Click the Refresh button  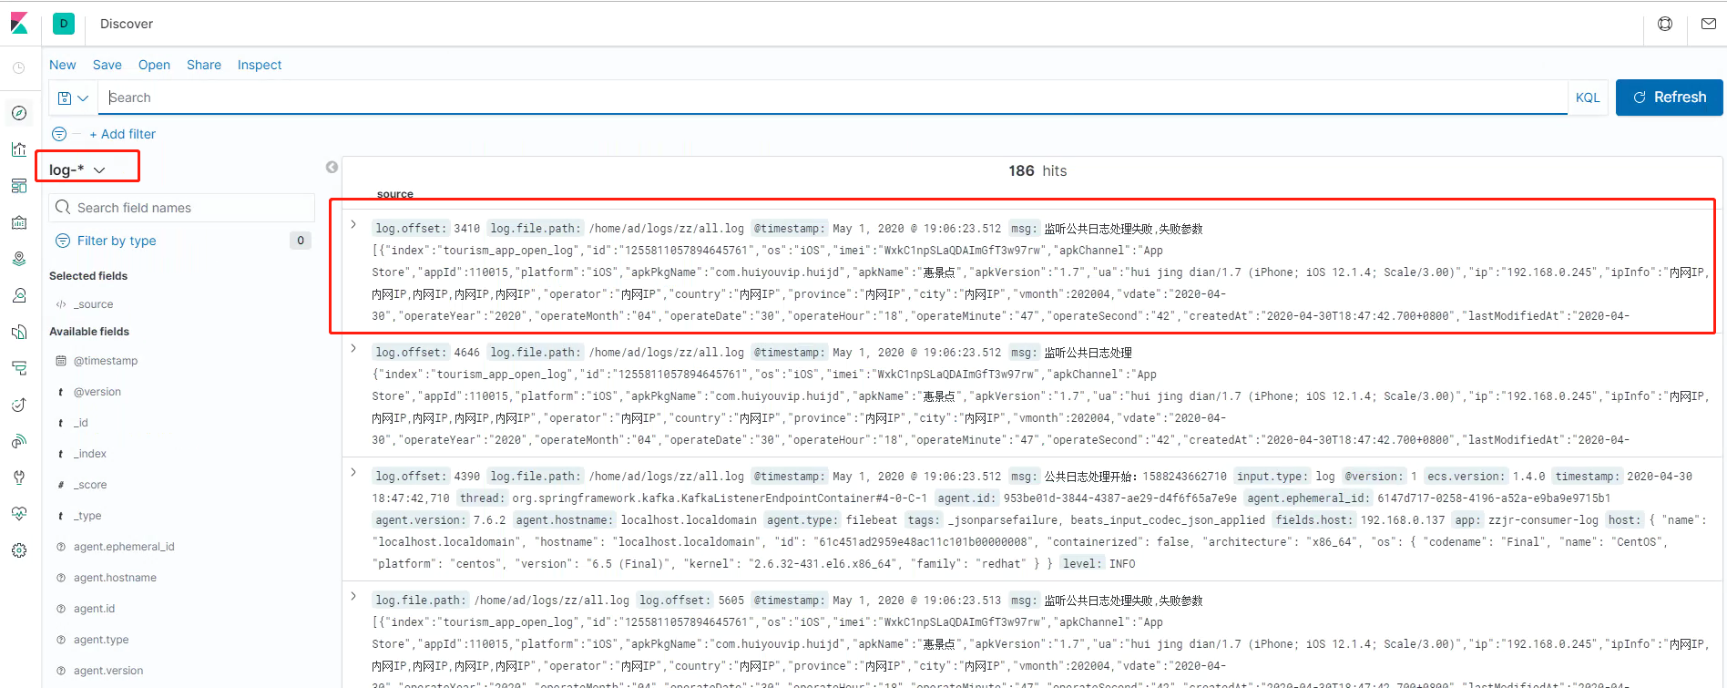(x=1669, y=98)
